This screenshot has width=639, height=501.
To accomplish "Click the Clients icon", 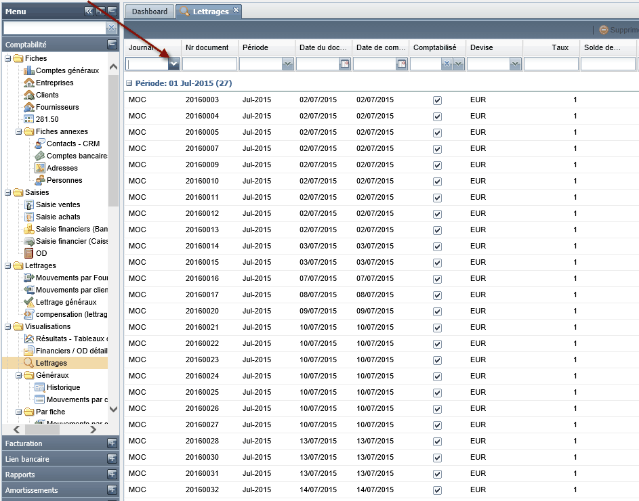I will [x=29, y=95].
